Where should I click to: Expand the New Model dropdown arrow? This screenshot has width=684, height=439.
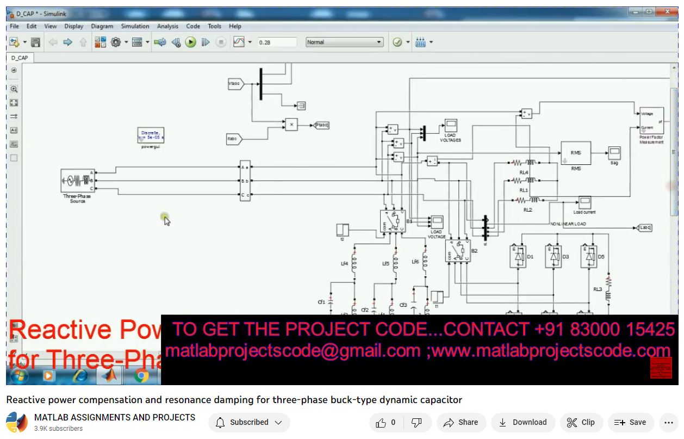(24, 42)
